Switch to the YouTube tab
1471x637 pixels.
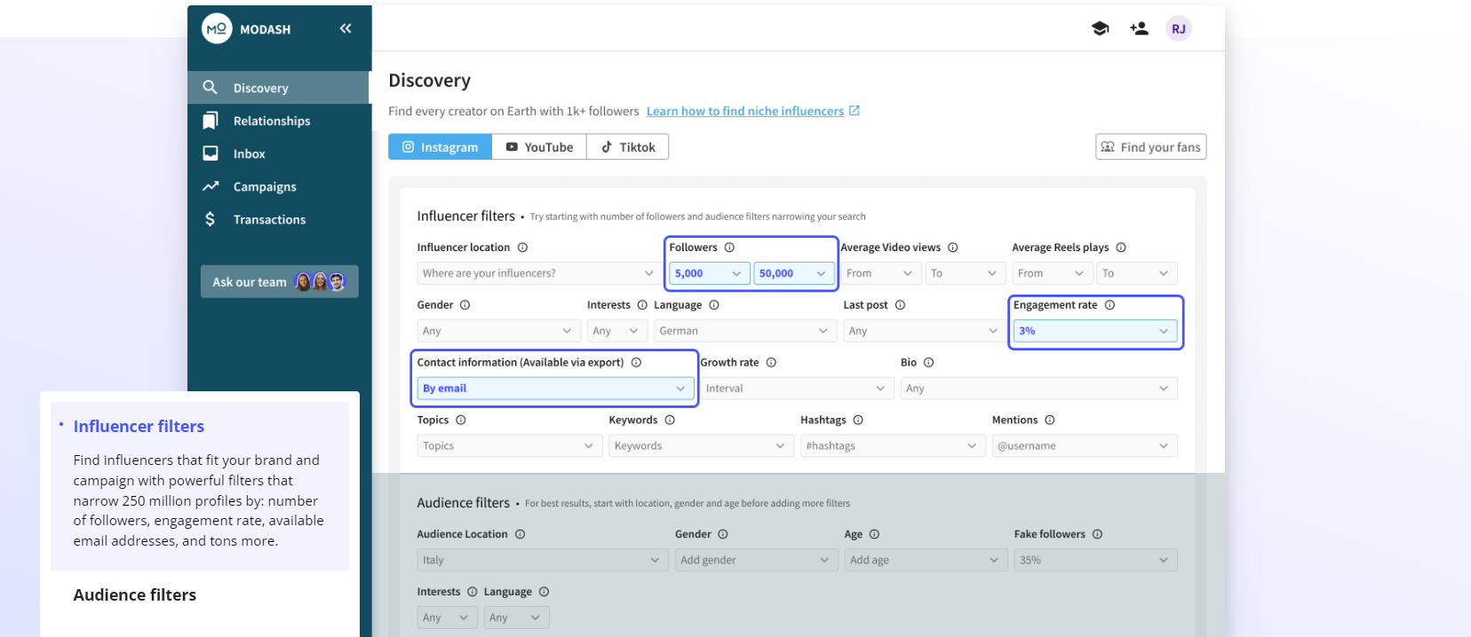[539, 147]
